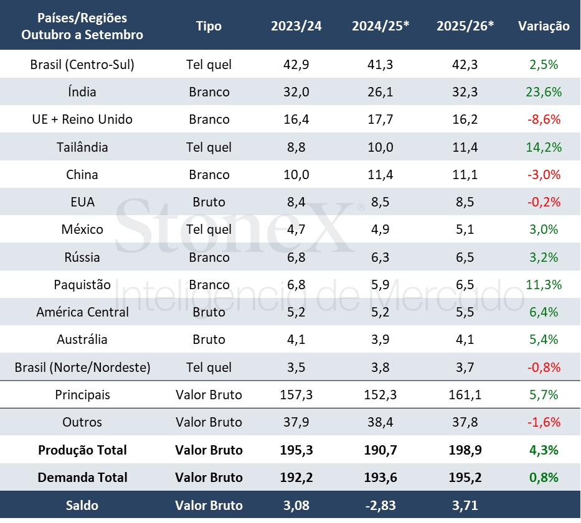Select the Brasil (Norte/Nordeste) row label
The height and width of the screenshot is (523, 581).
pos(82,368)
